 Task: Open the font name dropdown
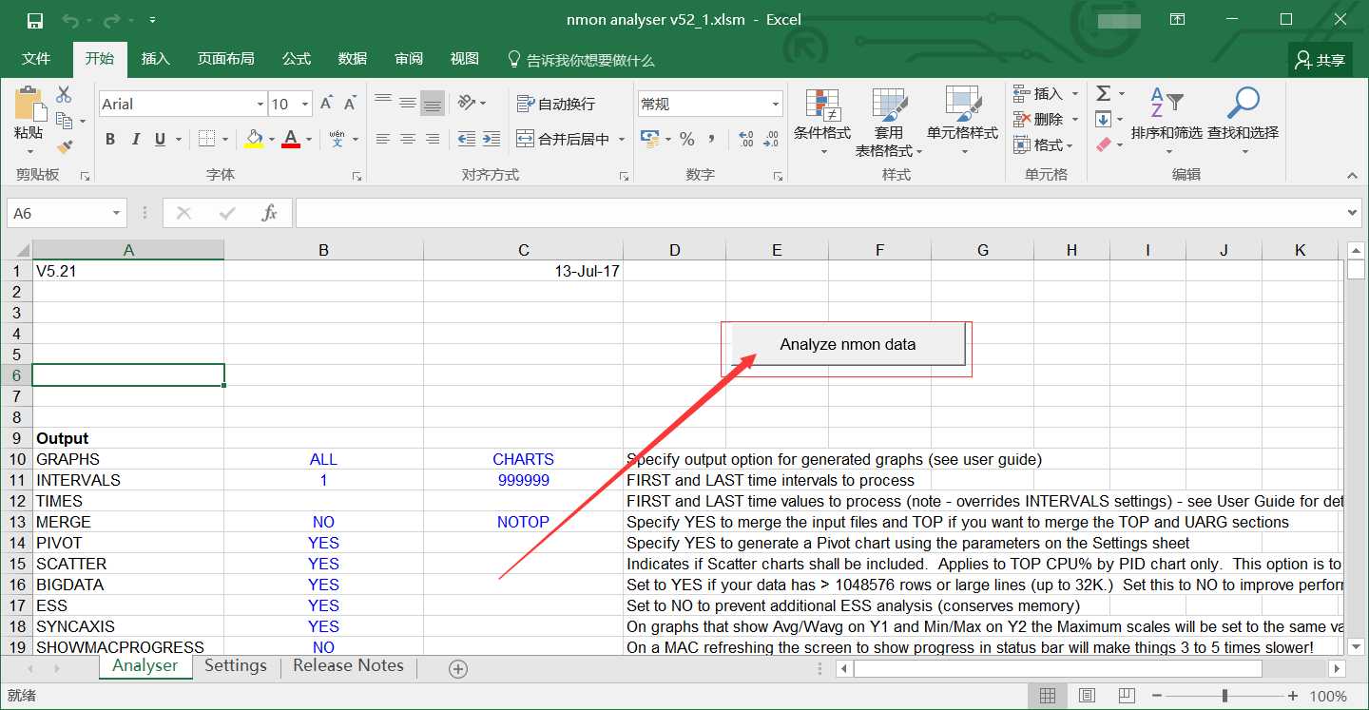point(260,104)
